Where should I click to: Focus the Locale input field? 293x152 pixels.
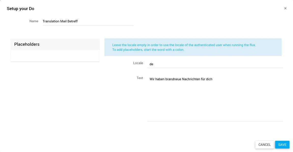point(215,64)
